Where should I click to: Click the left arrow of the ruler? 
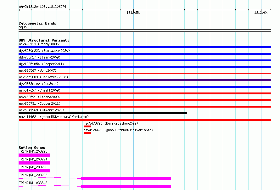20,10
